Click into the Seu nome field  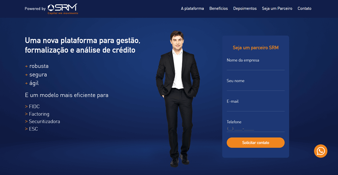tap(256, 87)
